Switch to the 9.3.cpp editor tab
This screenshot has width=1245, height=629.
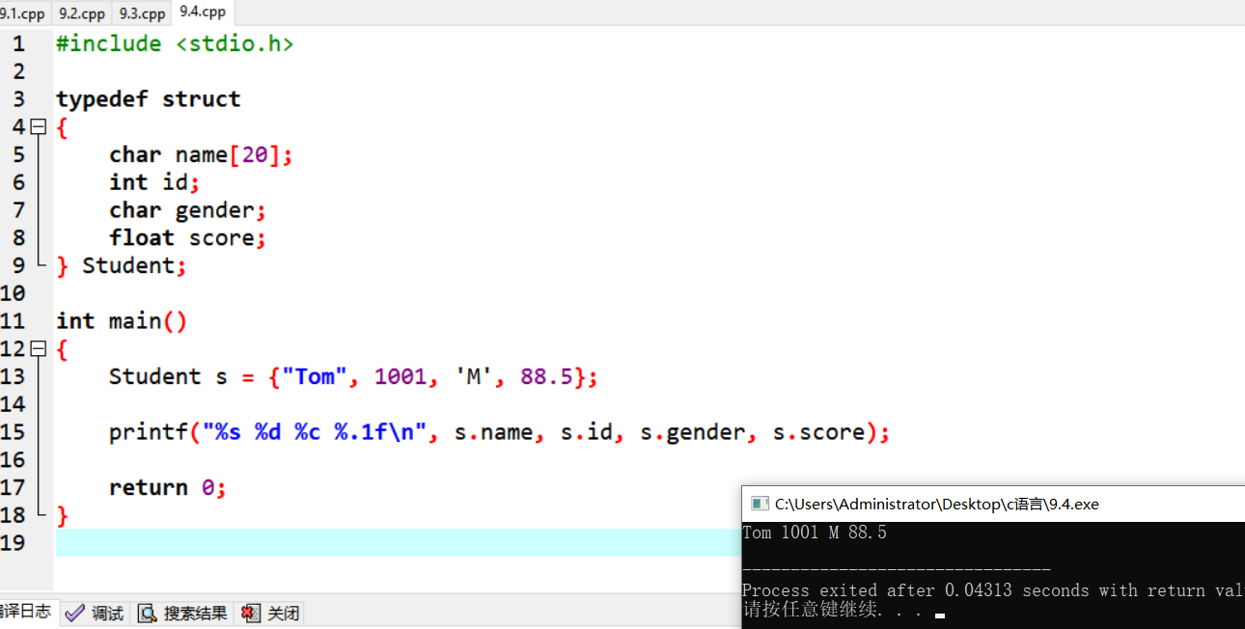(x=142, y=14)
